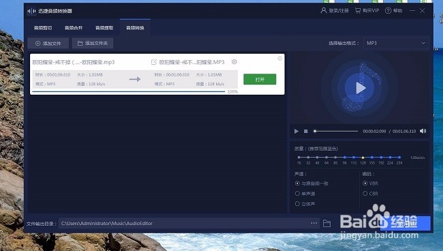
Task: Set quality slider to 256 kb/s
Action: click(x=399, y=157)
